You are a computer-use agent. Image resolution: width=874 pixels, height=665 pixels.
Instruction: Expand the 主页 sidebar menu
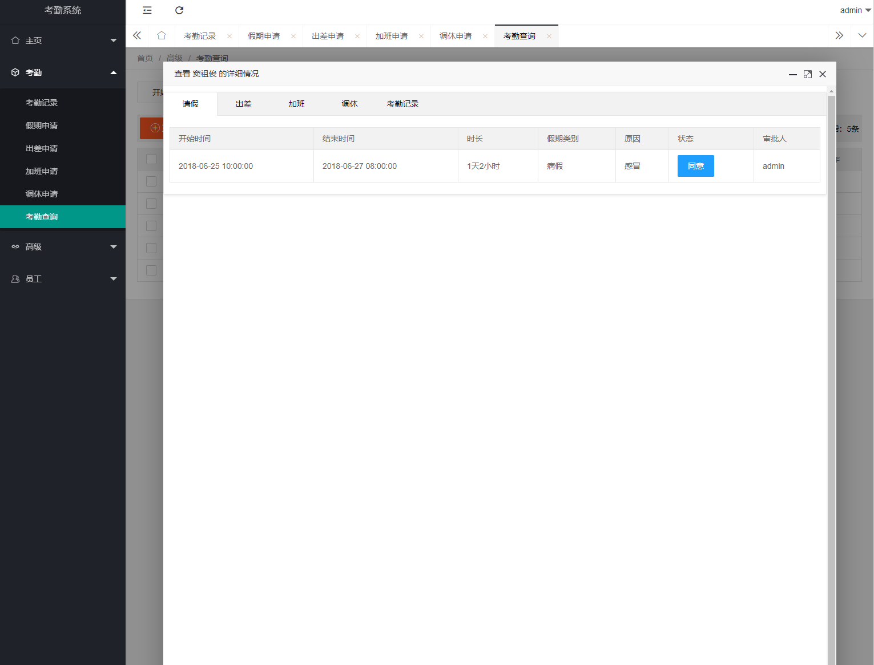point(63,40)
